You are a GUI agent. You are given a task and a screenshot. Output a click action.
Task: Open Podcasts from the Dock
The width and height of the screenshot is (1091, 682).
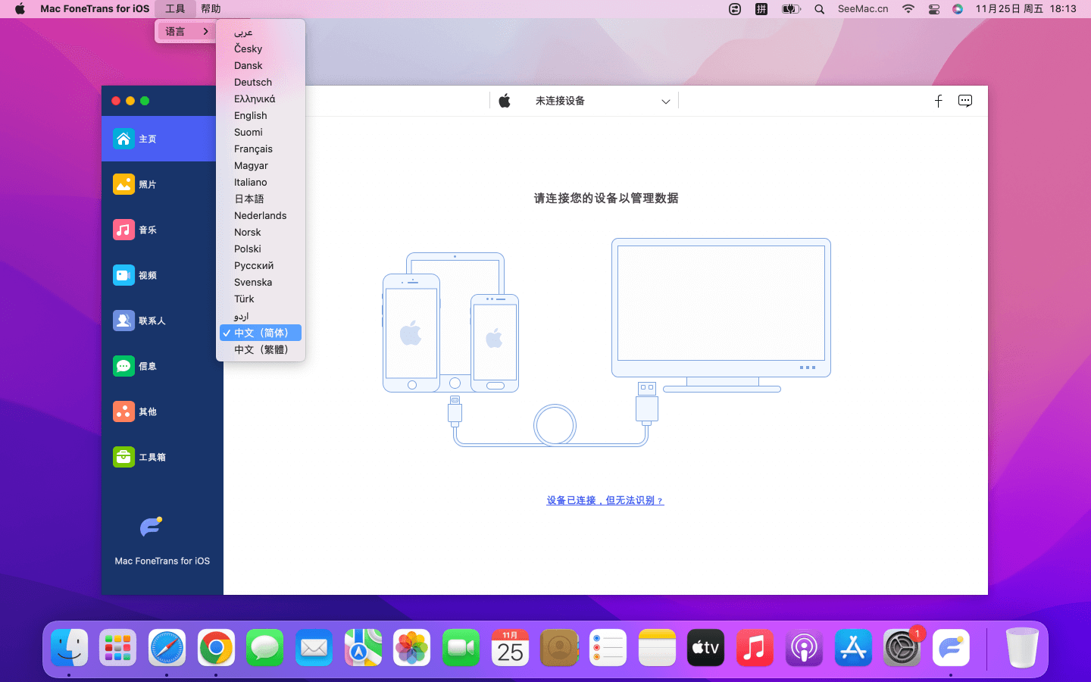point(804,648)
